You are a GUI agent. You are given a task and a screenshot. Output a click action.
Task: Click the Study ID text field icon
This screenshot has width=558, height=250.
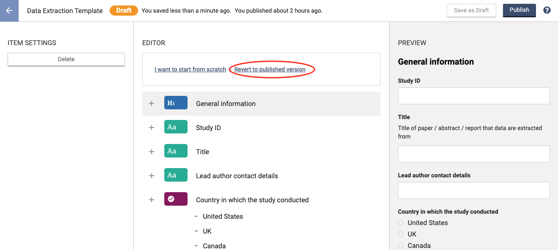tap(176, 127)
